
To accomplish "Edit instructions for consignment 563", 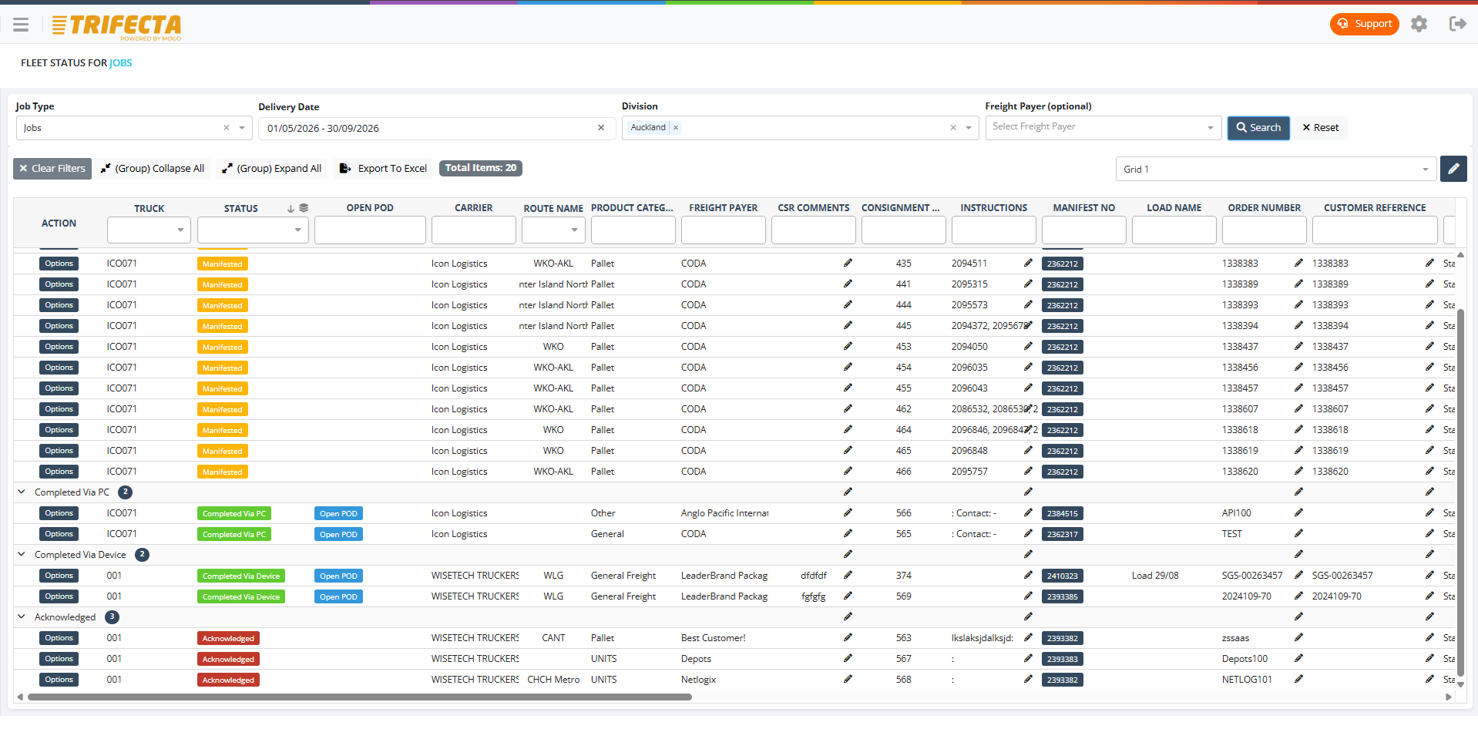I will pyautogui.click(x=1028, y=637).
